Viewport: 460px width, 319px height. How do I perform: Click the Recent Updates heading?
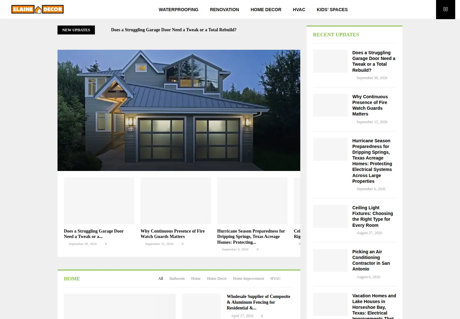(x=336, y=34)
